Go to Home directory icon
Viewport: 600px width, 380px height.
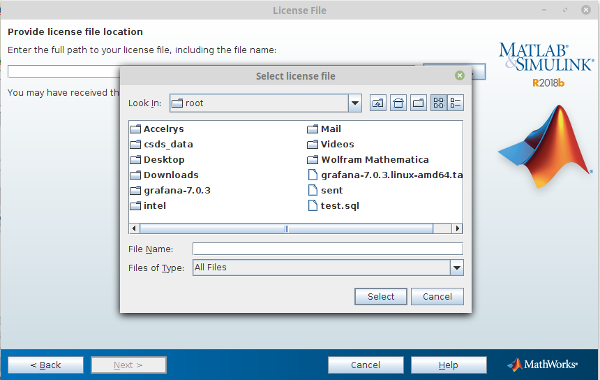pos(398,103)
